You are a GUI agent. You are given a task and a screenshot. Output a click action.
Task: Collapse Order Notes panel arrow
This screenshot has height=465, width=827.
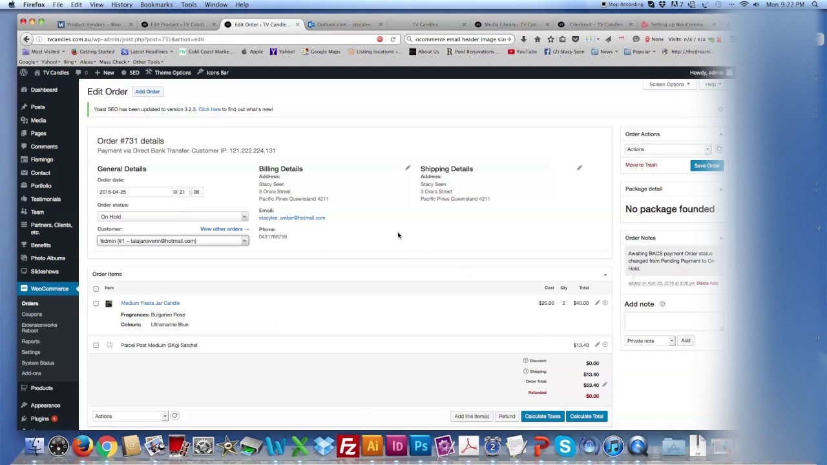(x=721, y=238)
